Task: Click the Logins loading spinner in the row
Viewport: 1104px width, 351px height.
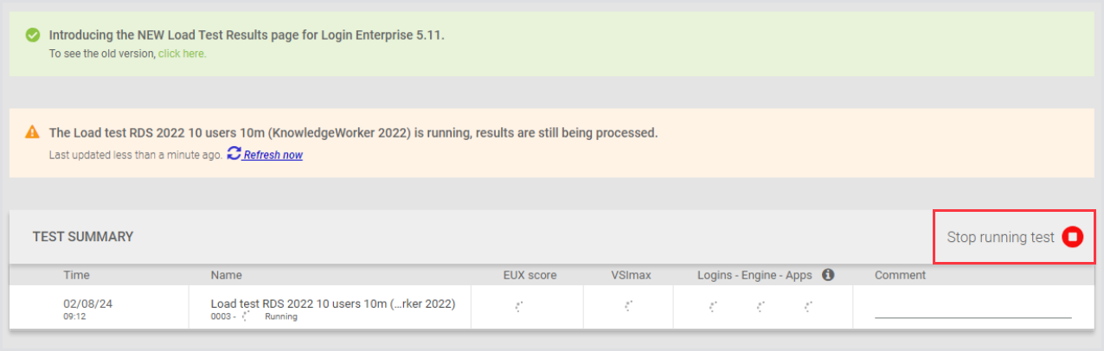Action: pos(714,306)
